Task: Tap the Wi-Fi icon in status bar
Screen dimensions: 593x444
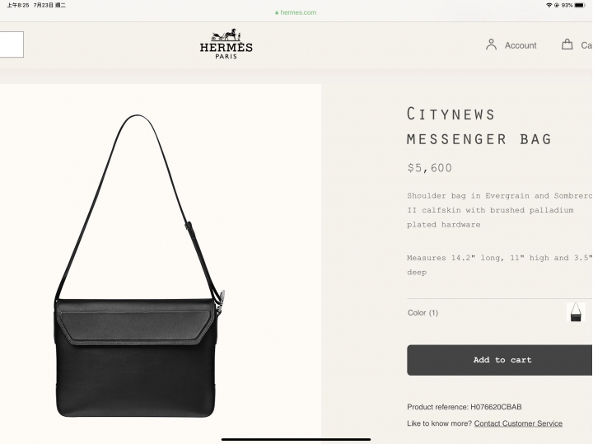Action: (549, 5)
